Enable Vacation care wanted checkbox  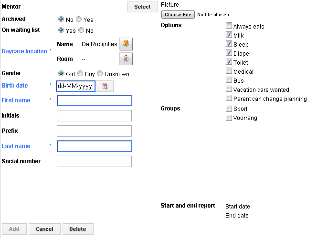pos(229,89)
